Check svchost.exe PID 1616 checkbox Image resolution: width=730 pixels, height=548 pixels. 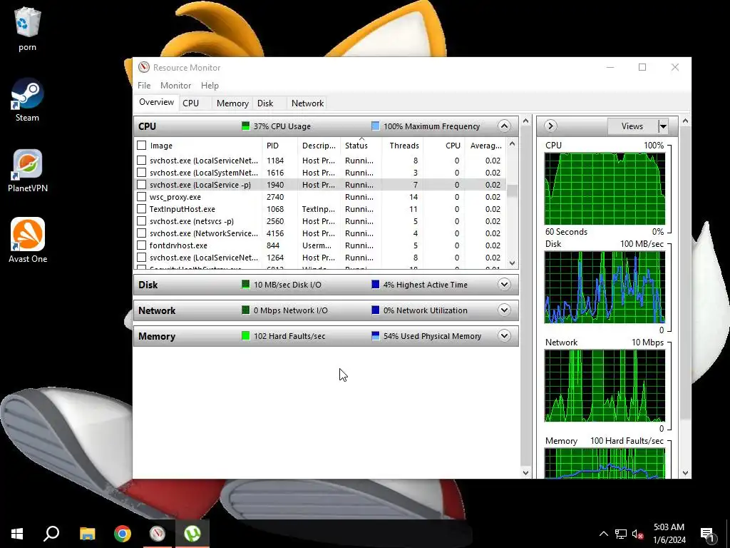[142, 173]
